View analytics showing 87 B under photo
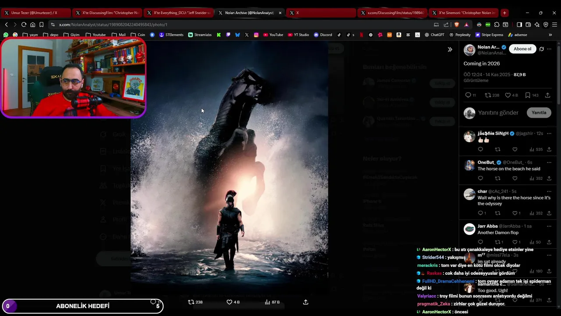This screenshot has height=316, width=561. pos(272,302)
